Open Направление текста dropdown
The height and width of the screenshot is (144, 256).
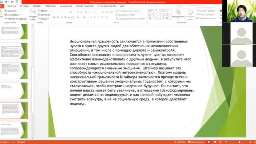(x=128, y=11)
